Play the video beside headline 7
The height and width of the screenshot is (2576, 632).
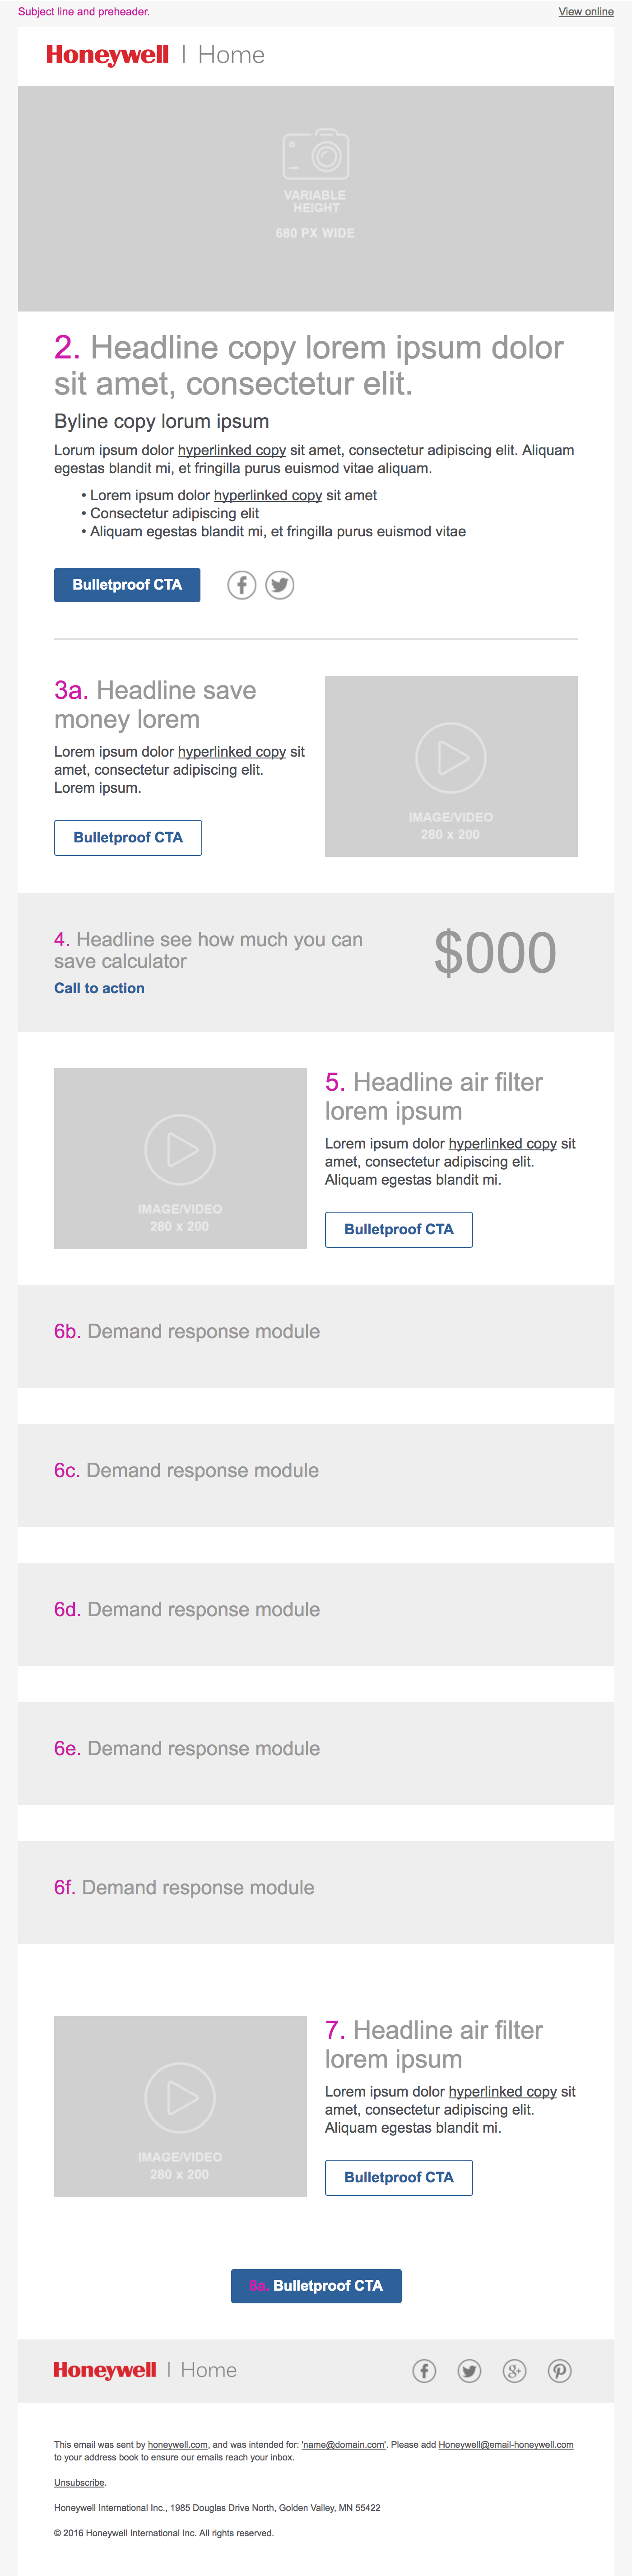[x=180, y=2097]
